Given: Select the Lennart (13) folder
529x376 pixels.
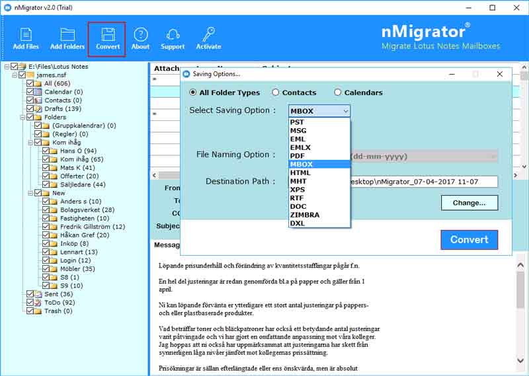Looking at the screenshot, I should point(79,252).
